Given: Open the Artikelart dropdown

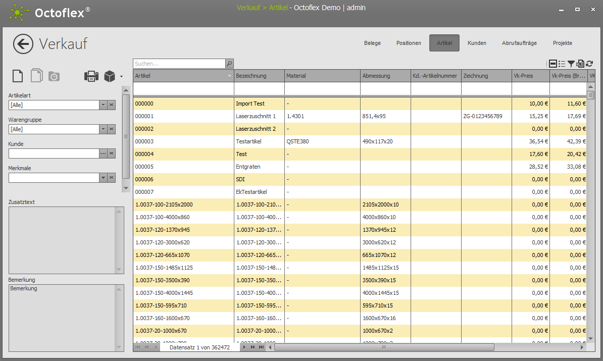Looking at the screenshot, I should coord(103,105).
